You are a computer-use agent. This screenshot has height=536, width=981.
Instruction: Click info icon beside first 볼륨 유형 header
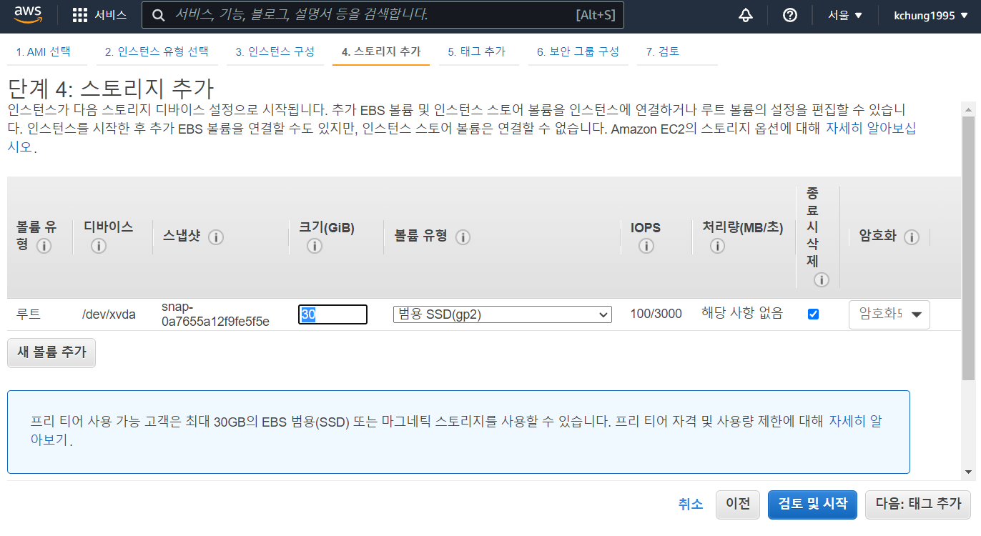click(44, 246)
